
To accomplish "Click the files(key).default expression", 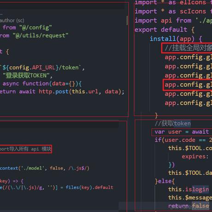I will click(x=89, y=188).
